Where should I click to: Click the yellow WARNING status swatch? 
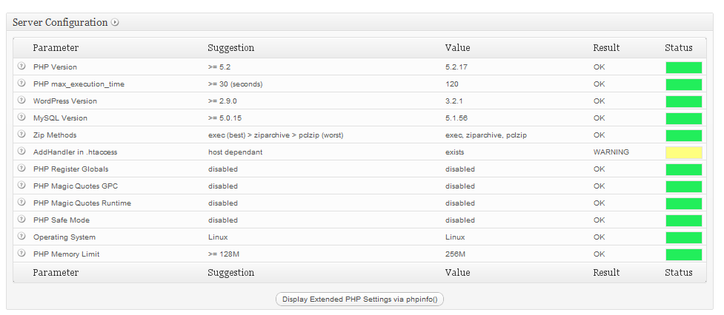click(x=683, y=152)
